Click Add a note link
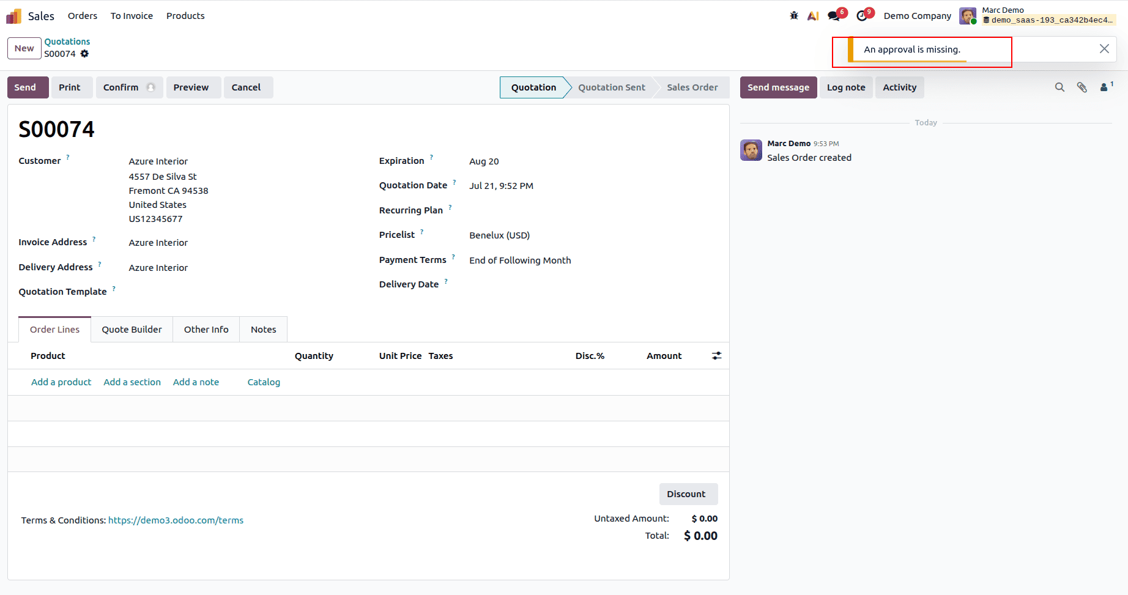The width and height of the screenshot is (1128, 595). pyautogui.click(x=196, y=382)
